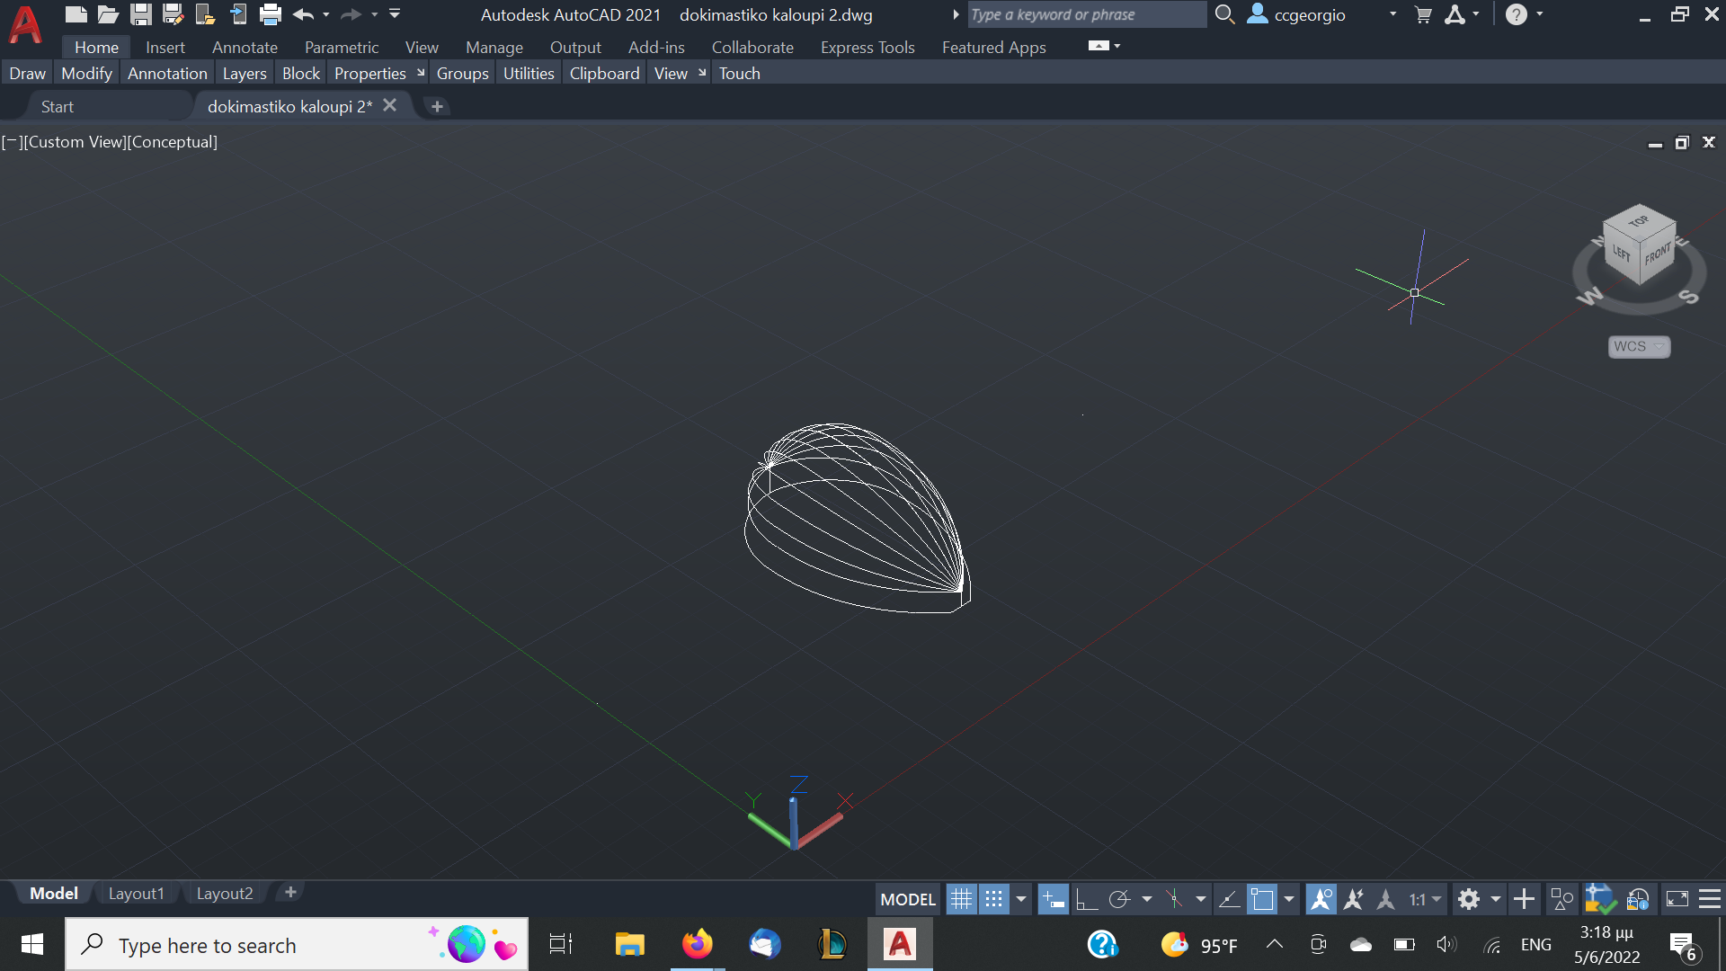
Task: Click the status bar Customization menu icon
Action: (1710, 899)
